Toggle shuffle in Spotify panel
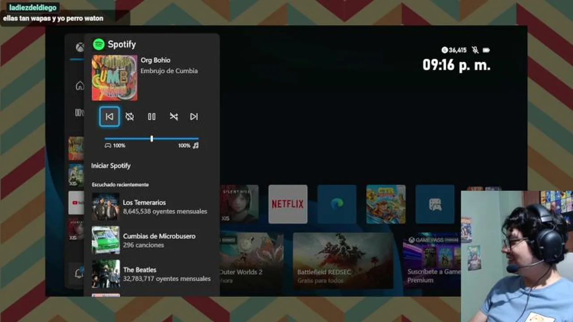 pos(174,117)
